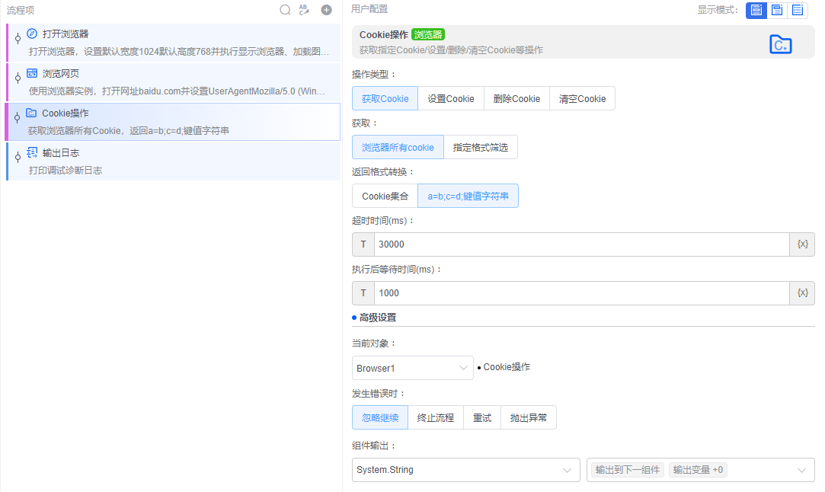
Task: Click the T type icon beside 30000
Action: pos(363,244)
